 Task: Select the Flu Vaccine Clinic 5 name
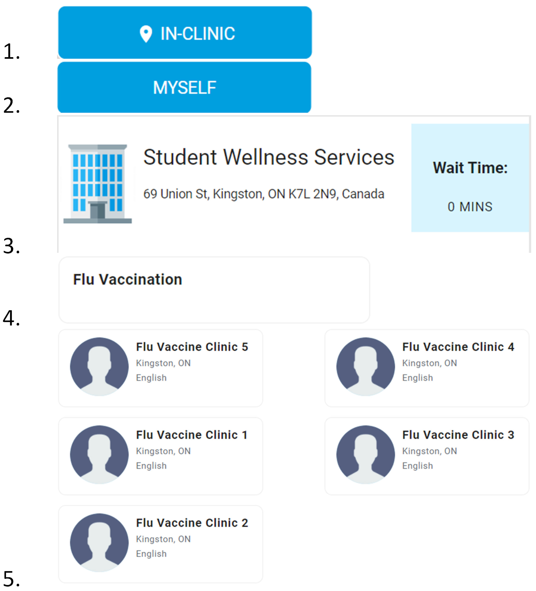click(192, 347)
